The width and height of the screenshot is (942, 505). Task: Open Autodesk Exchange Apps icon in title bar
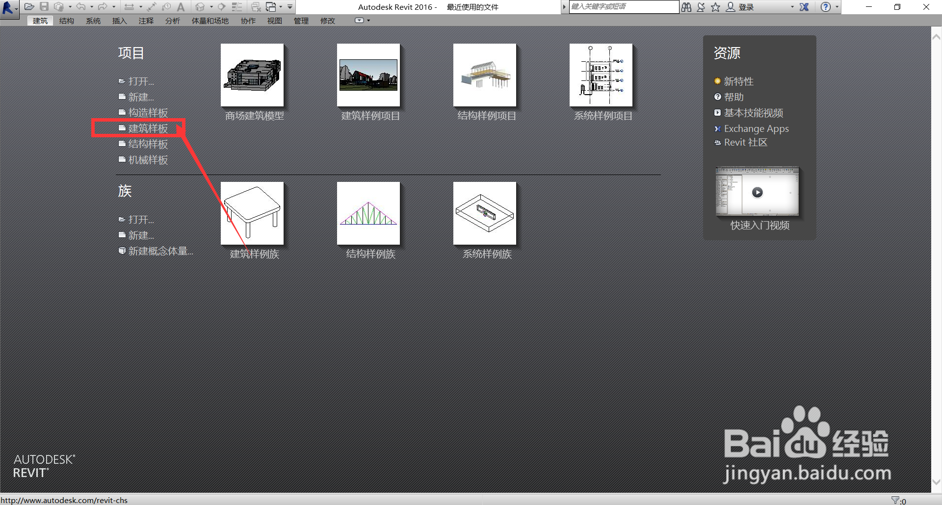coord(804,7)
